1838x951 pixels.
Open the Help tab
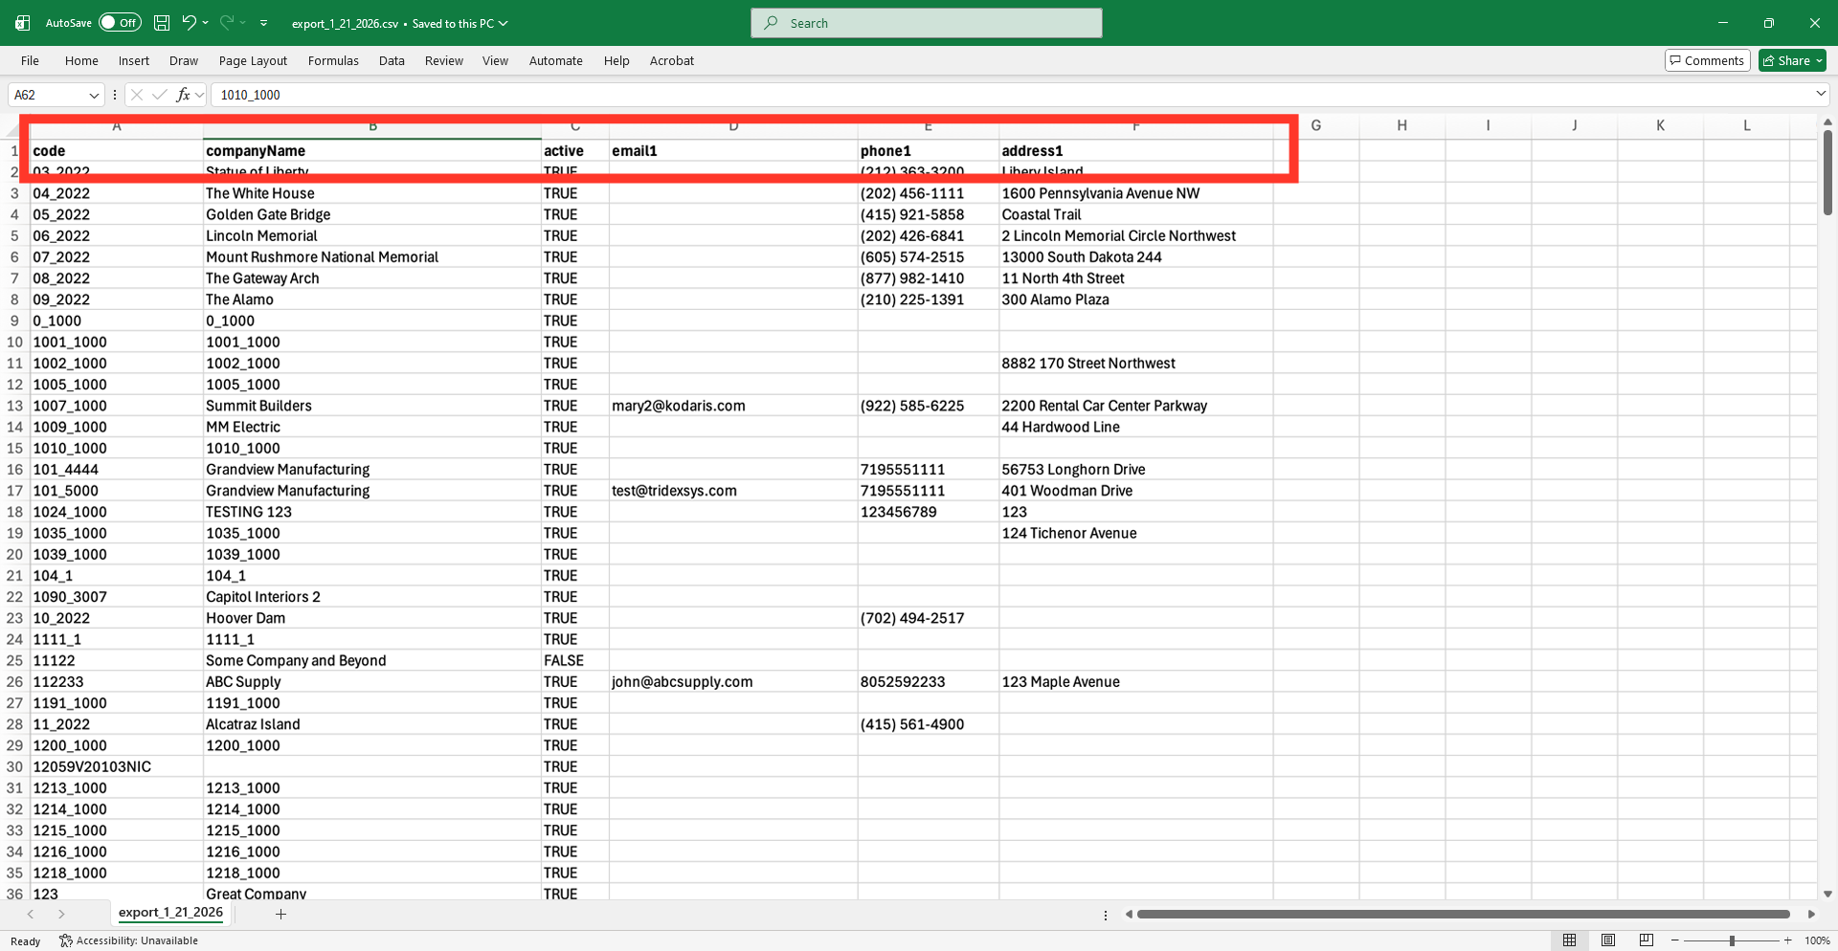(616, 60)
